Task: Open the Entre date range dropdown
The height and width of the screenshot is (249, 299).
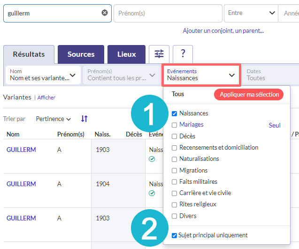Action: pyautogui.click(x=251, y=13)
